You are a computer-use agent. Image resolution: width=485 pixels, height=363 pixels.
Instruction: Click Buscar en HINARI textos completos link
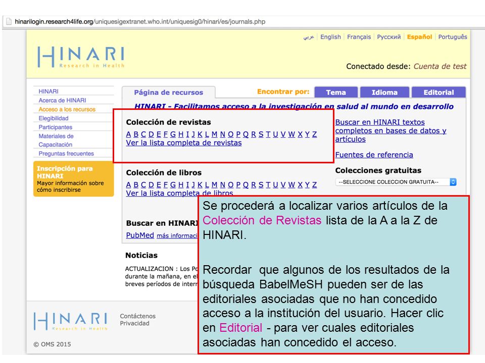tap(391, 131)
